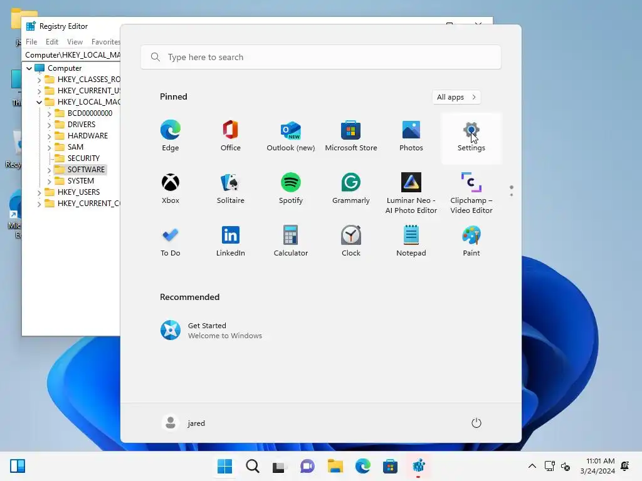Image resolution: width=642 pixels, height=481 pixels.
Task: Open Task View on the taskbar
Action: 280,466
